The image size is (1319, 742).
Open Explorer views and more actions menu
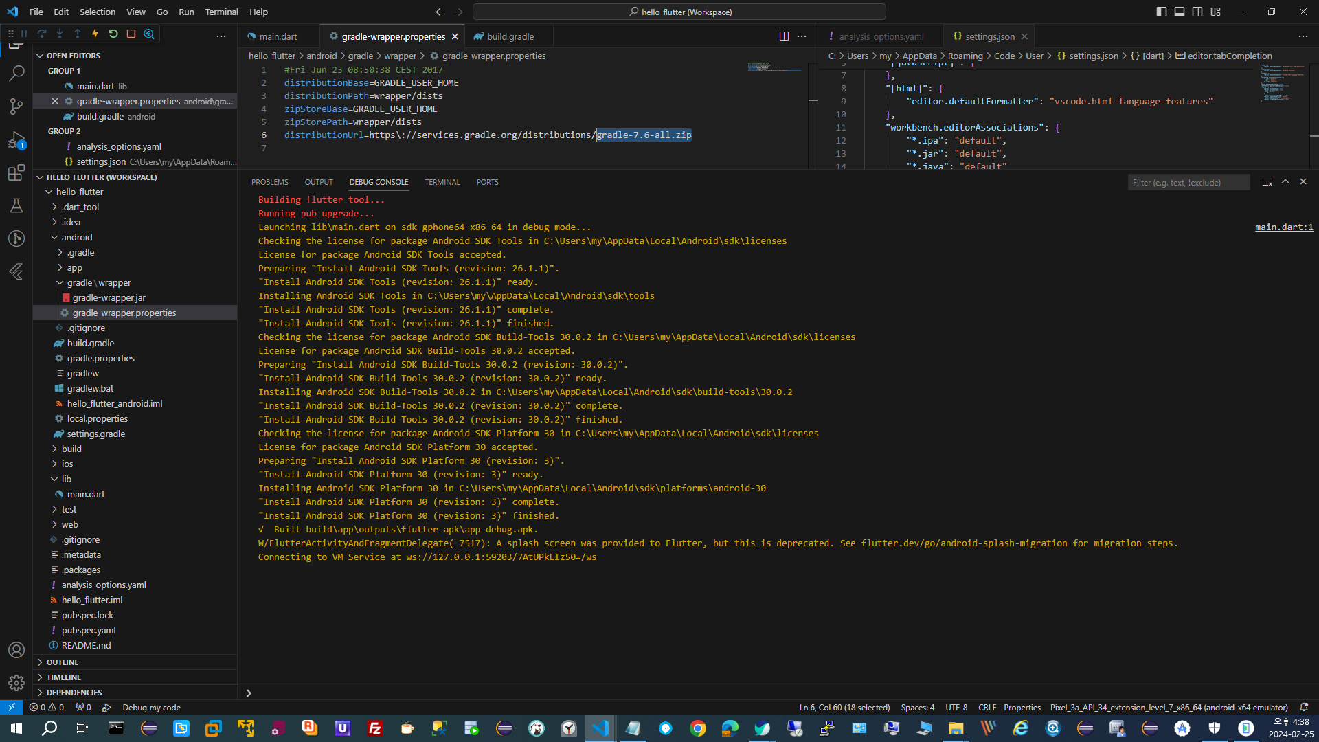click(x=221, y=36)
